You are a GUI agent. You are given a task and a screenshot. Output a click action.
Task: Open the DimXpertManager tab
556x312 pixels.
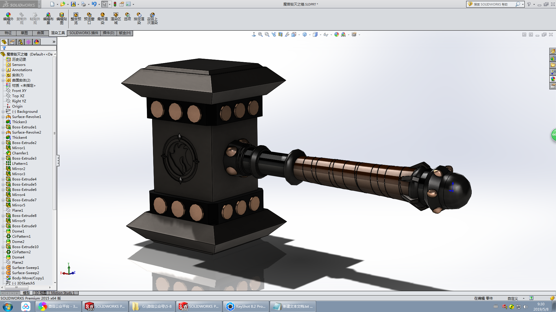click(x=28, y=42)
